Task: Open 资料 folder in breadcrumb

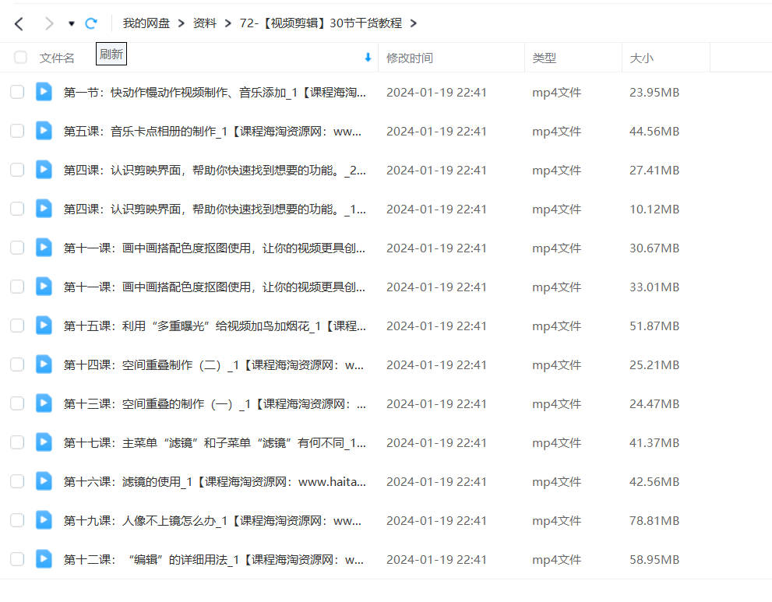Action: (x=204, y=23)
